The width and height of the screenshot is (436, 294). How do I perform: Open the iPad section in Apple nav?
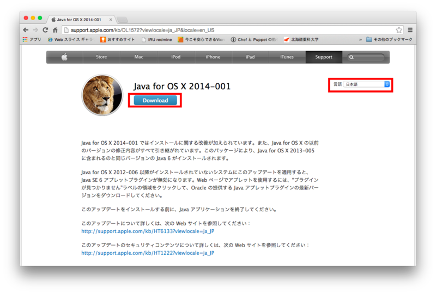(250, 57)
